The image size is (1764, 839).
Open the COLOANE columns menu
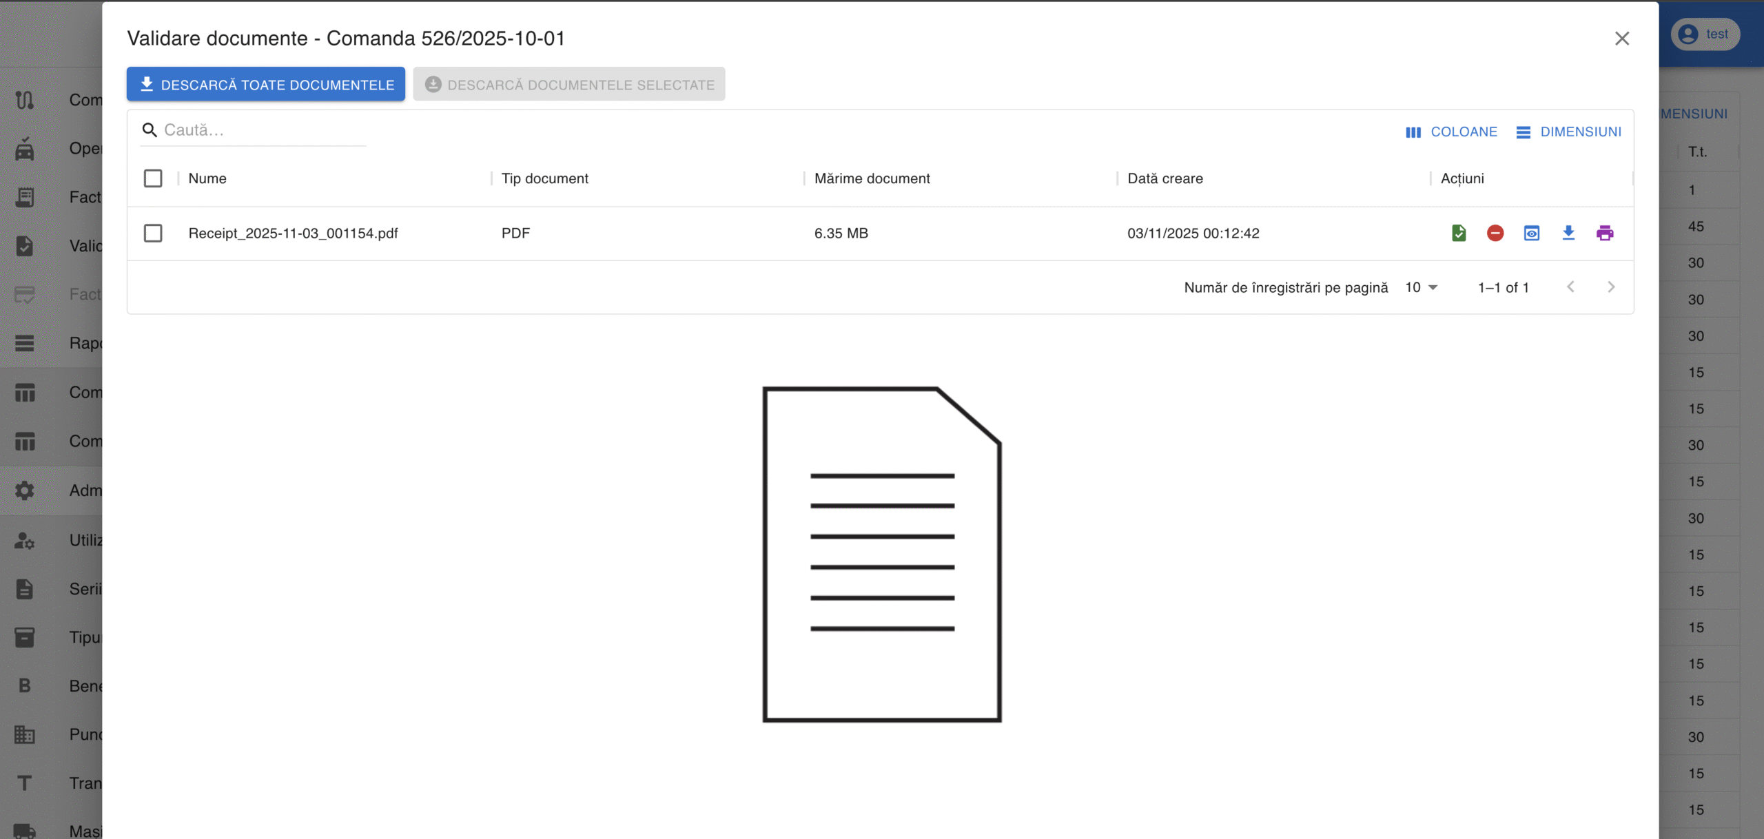click(1451, 132)
